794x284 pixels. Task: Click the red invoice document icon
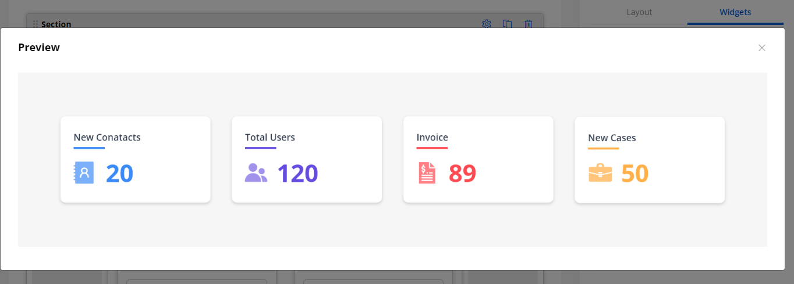pyautogui.click(x=427, y=173)
